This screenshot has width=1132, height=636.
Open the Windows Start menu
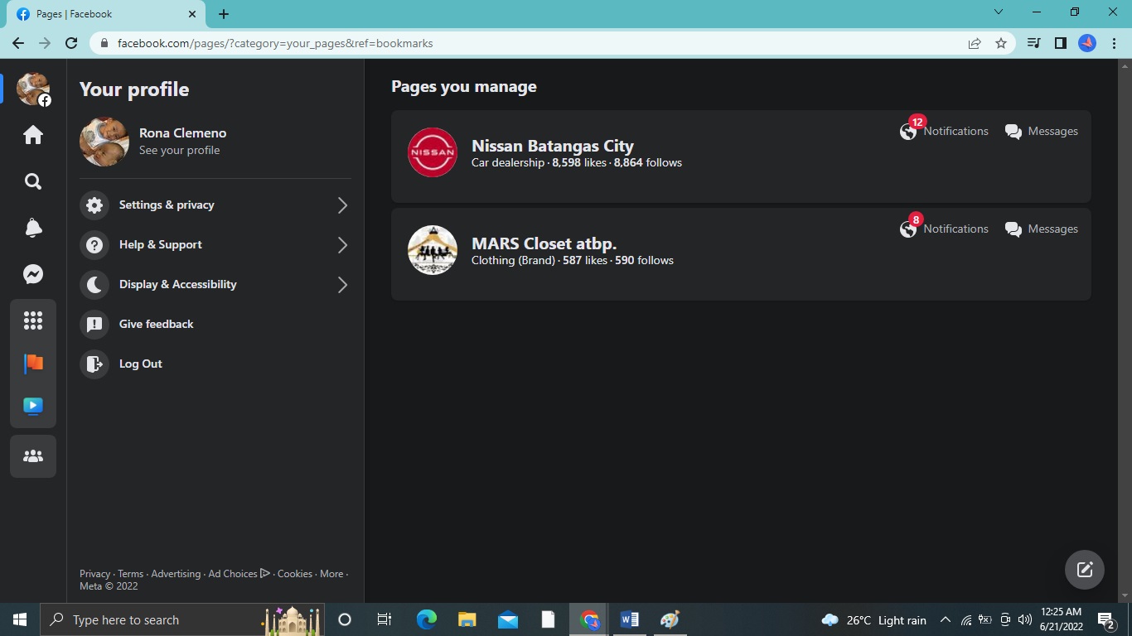tap(20, 619)
